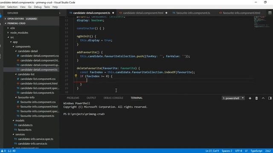This screenshot has height=153, width=273.
Task: Open the Tasks menu
Action: point(47,7)
